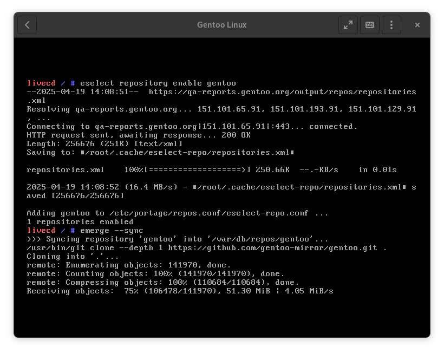Click the '/usr/bin/git clone --depth 1' line

click(x=206, y=247)
